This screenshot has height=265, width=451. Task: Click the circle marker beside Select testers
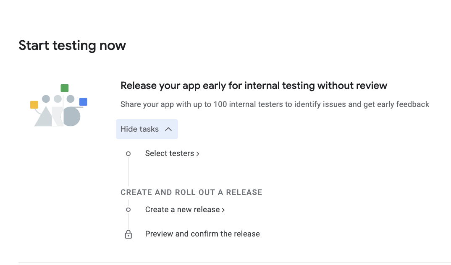click(128, 154)
